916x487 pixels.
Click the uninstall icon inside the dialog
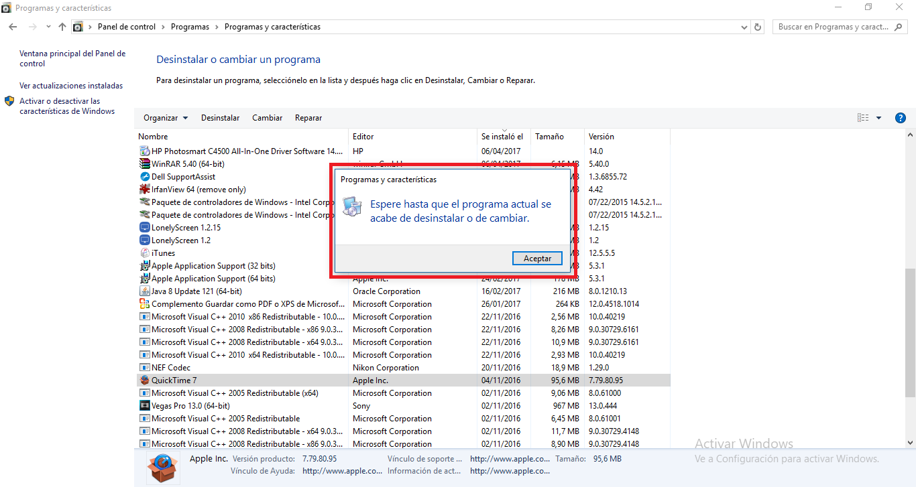[352, 207]
